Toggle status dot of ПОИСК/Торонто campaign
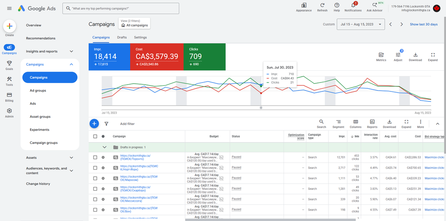 [103, 157]
